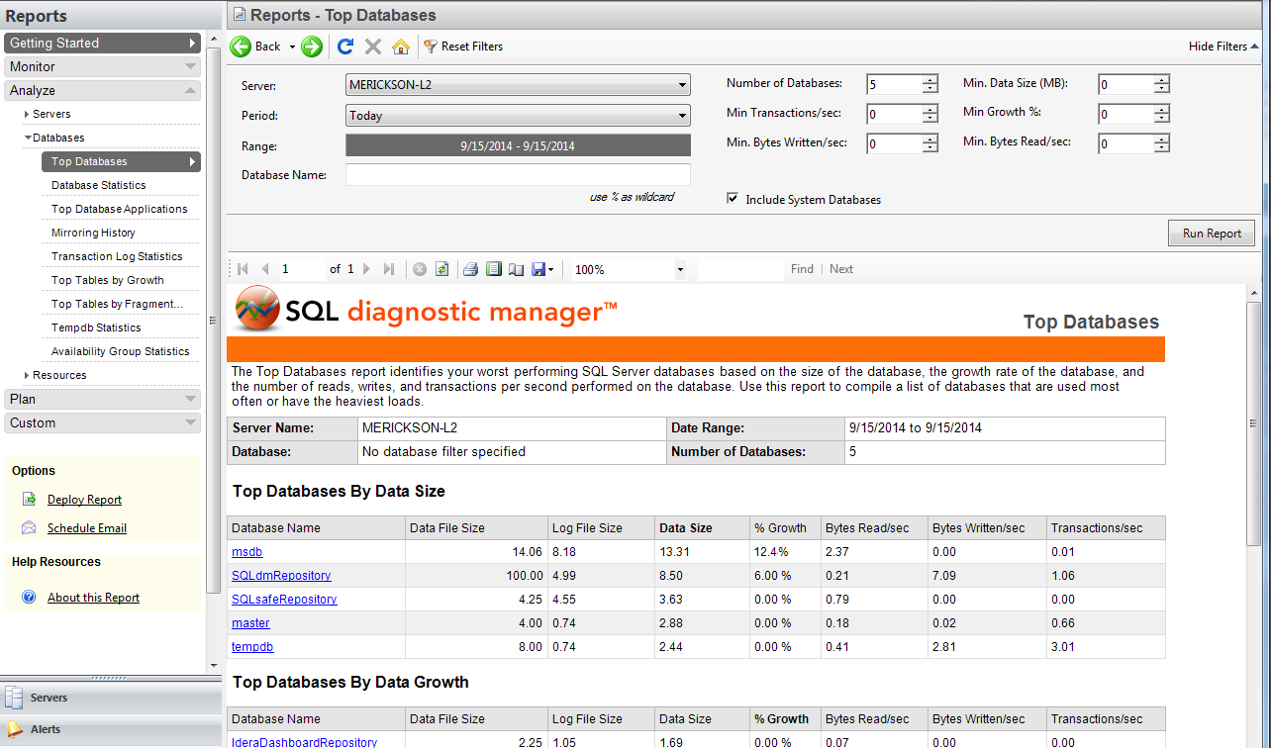Click the grey X cancel icon in top toolbar

373,47
